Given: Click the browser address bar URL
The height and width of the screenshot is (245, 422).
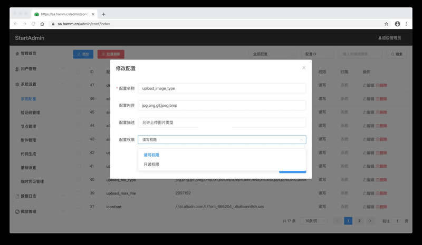Looking at the screenshot, I should 84,24.
